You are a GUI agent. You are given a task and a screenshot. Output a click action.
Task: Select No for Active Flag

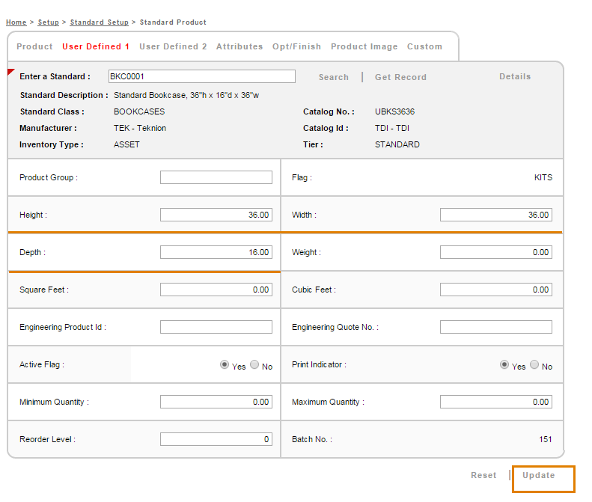[x=254, y=365]
